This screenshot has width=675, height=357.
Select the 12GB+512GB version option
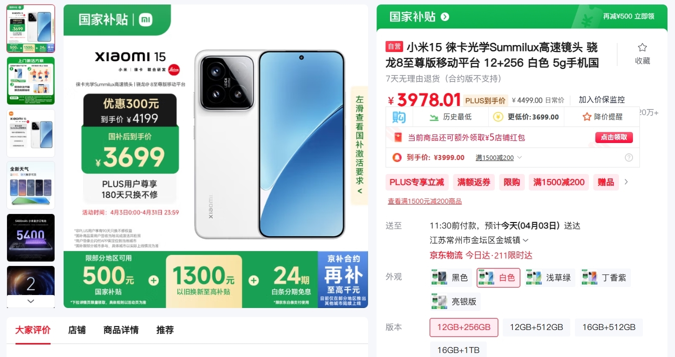pos(536,327)
